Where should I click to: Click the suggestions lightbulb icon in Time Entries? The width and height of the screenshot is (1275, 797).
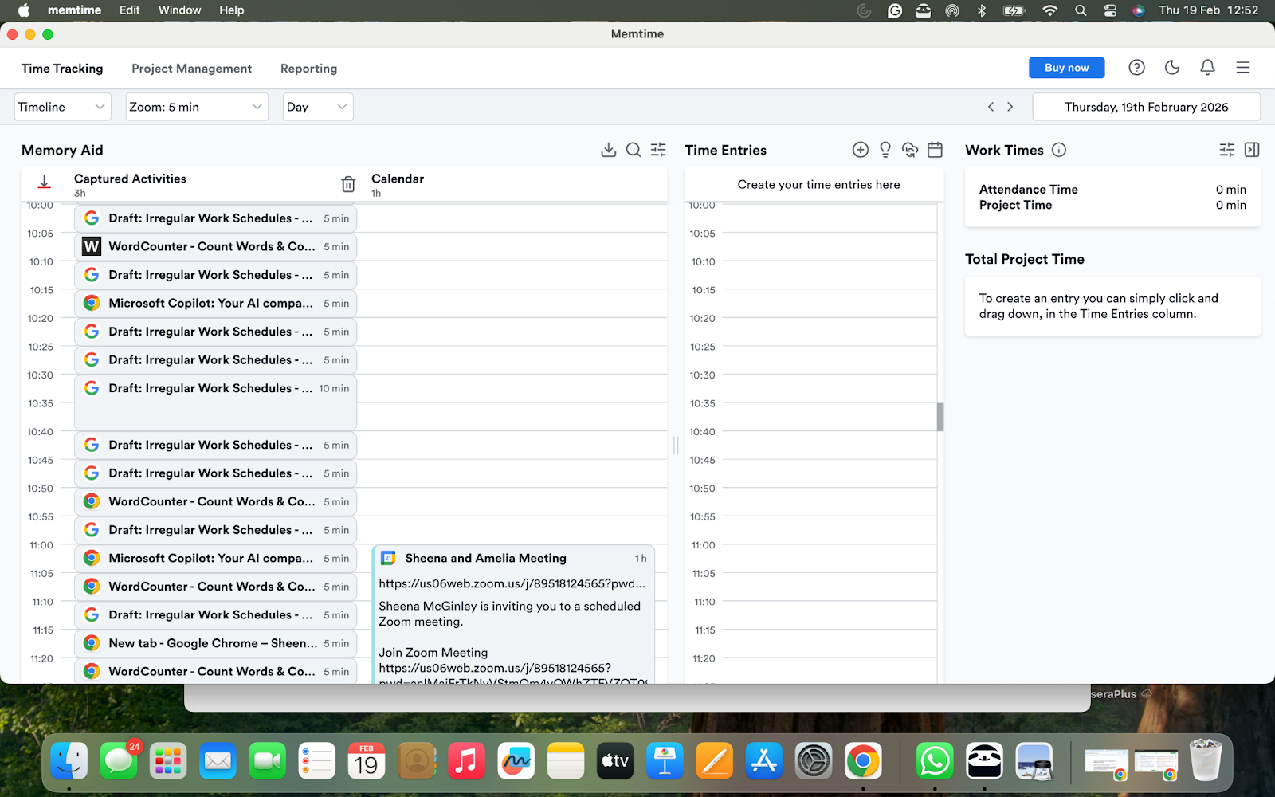click(885, 150)
